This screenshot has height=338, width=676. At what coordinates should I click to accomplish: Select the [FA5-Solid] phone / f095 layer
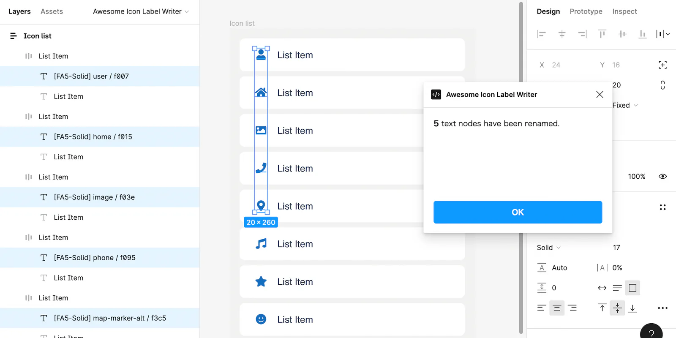point(100,257)
